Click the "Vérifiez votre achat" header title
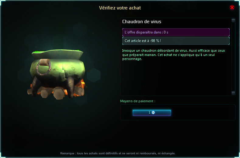The height and width of the screenshot is (158, 240). 120,8
